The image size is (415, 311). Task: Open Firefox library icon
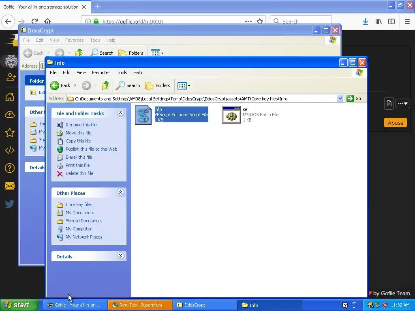coord(379,21)
